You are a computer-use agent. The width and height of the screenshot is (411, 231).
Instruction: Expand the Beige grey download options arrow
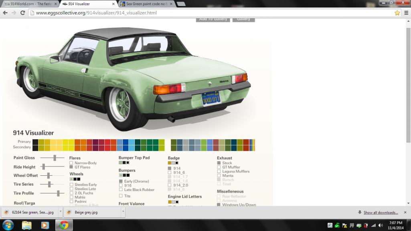pyautogui.click(x=123, y=211)
